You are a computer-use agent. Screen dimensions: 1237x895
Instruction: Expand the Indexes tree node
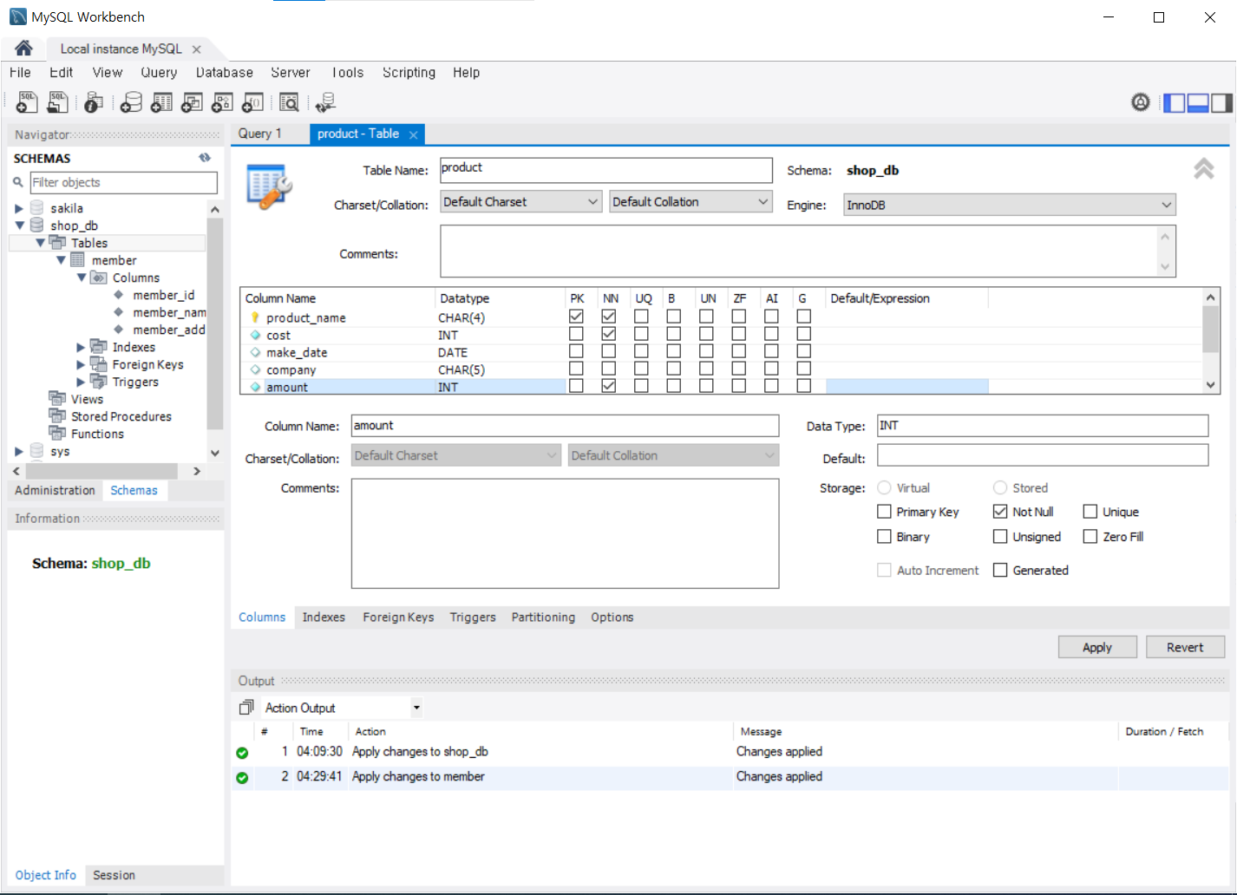pyautogui.click(x=82, y=347)
